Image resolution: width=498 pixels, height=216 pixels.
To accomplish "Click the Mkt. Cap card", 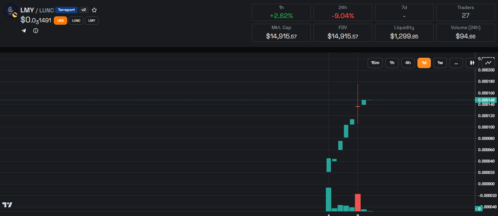I will click(281, 32).
